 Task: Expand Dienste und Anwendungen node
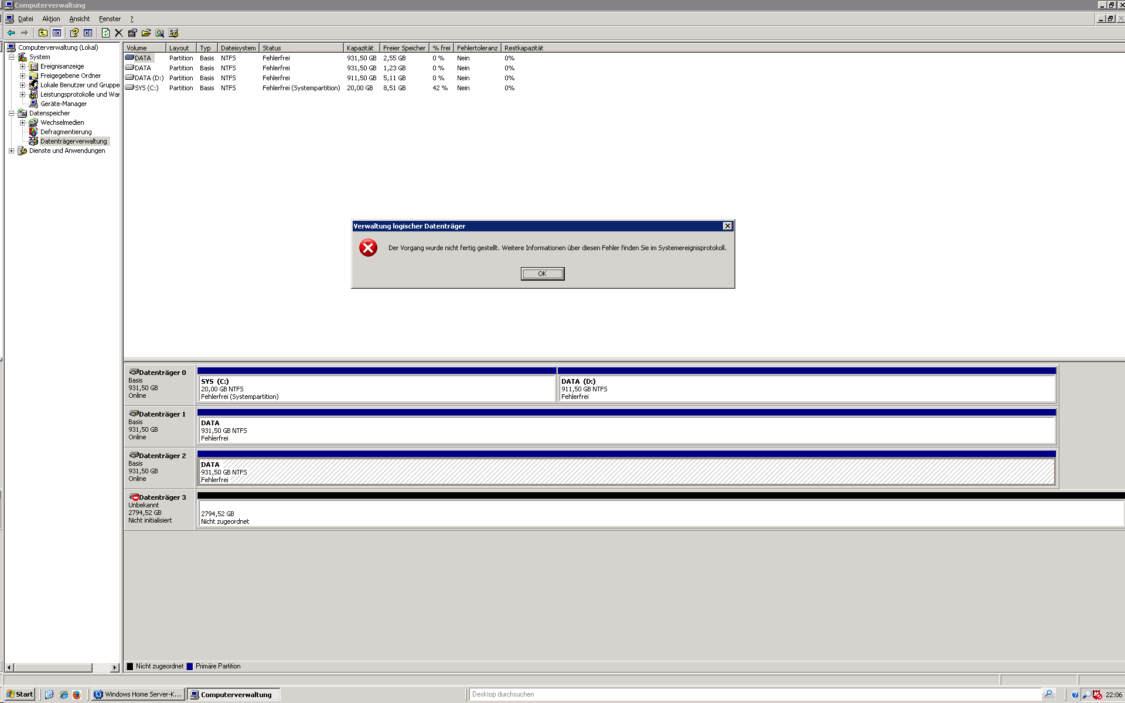pyautogui.click(x=12, y=151)
